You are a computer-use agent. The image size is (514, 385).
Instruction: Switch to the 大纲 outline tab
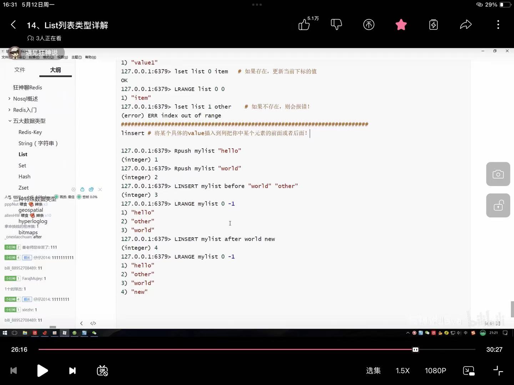pos(55,70)
